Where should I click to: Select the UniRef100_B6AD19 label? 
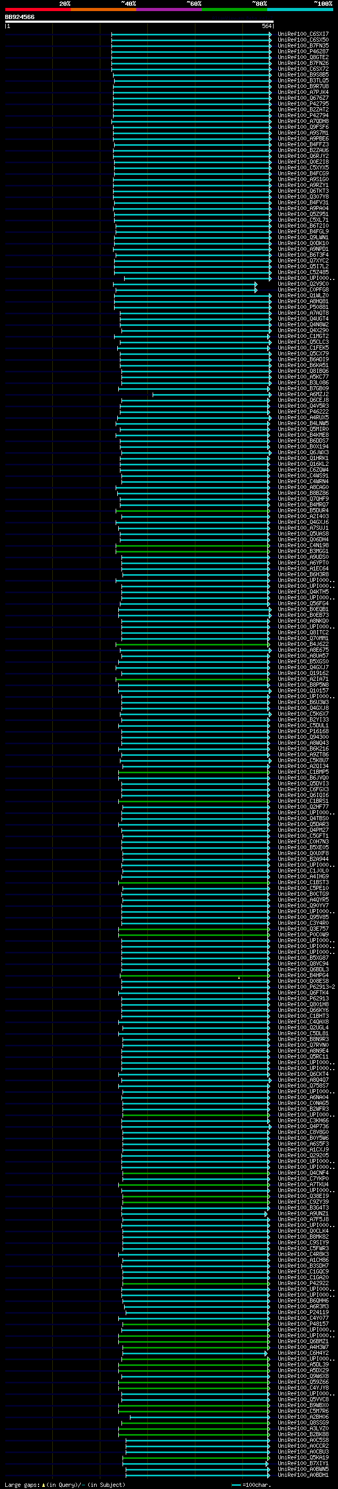tap(303, 359)
